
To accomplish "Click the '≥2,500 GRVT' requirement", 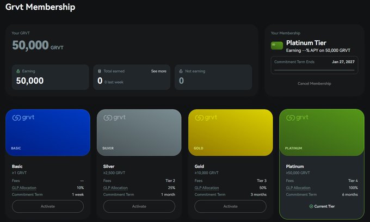I will [114, 172].
